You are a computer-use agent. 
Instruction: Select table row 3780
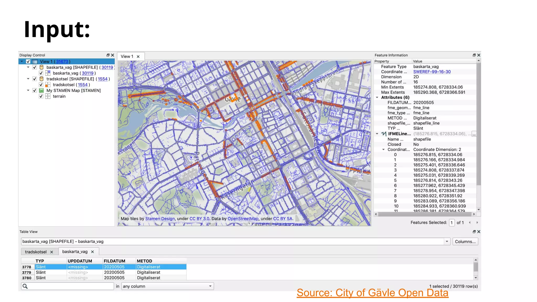pyautogui.click(x=104, y=278)
